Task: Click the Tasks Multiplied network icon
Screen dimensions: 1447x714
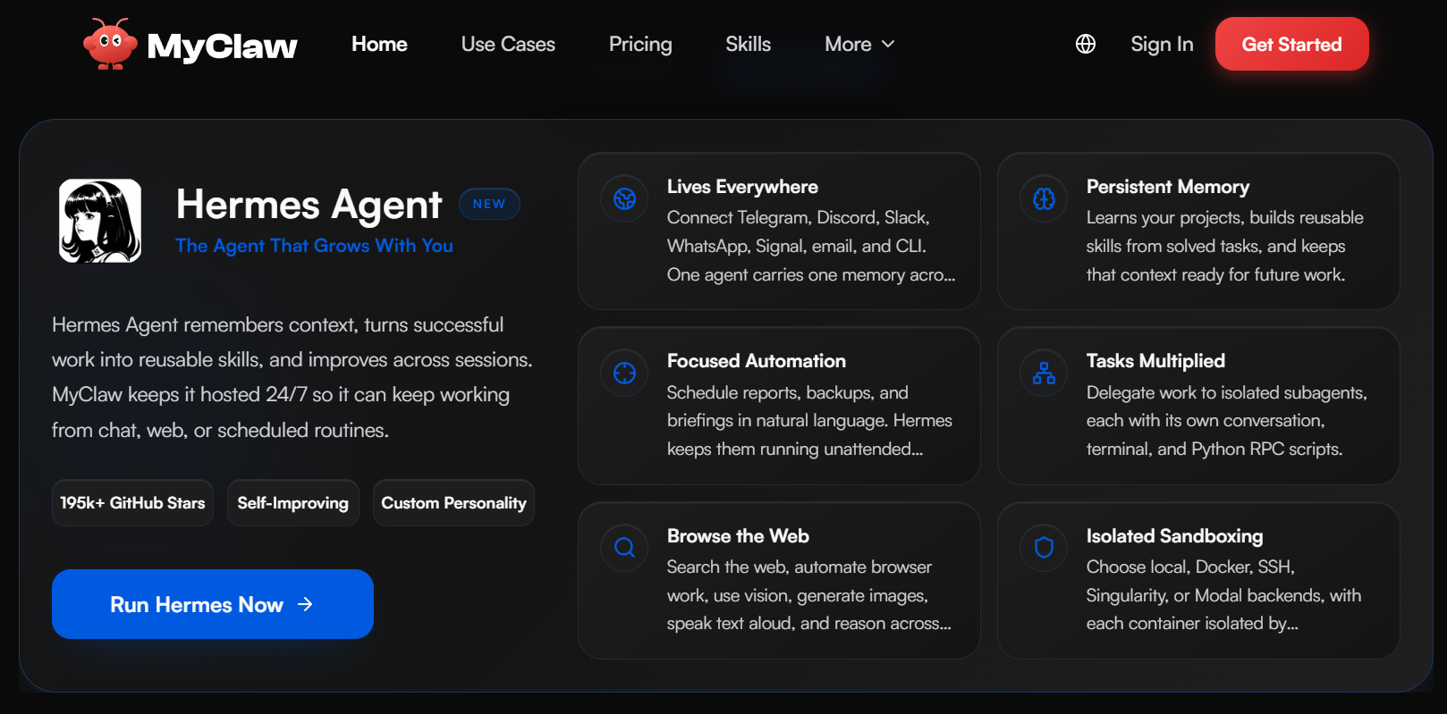Action: (1044, 373)
